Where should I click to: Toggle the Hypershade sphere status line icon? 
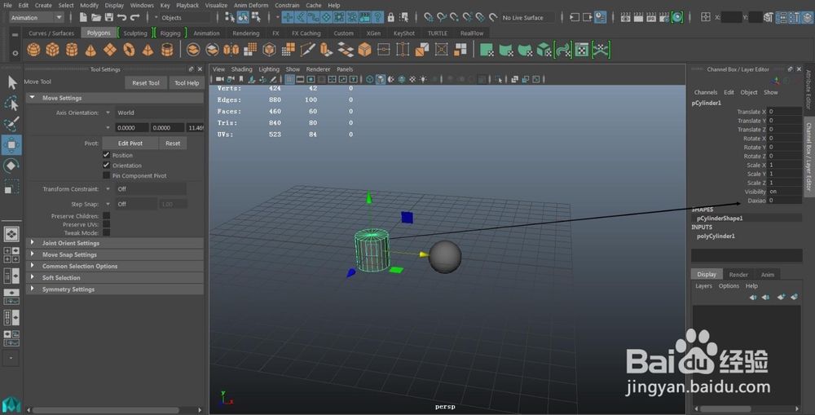pos(677,17)
